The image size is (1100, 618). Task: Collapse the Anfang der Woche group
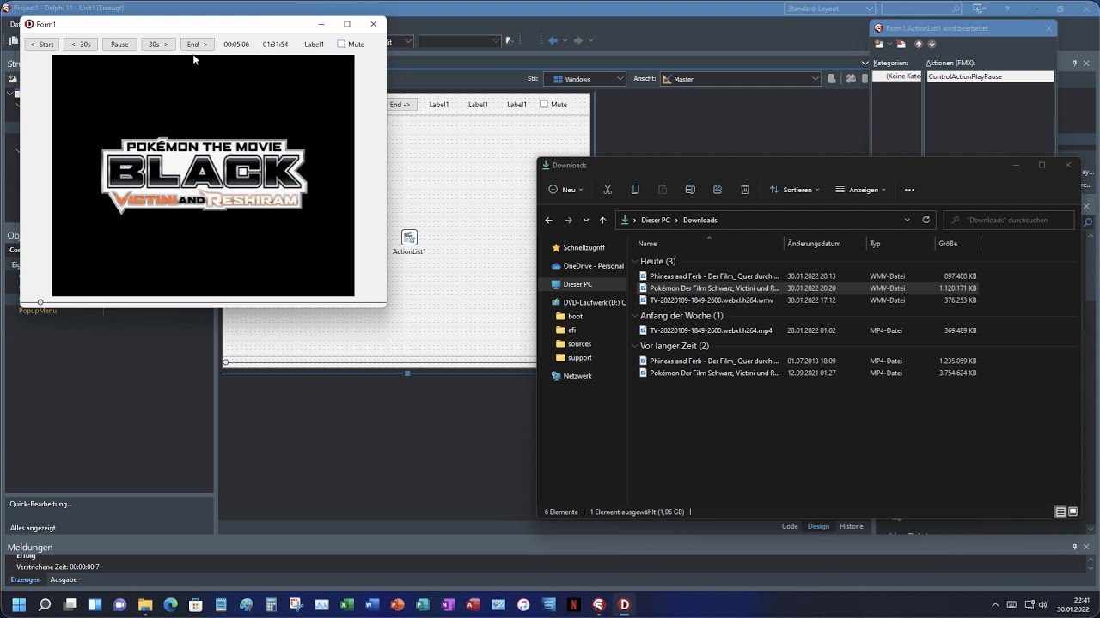635,316
